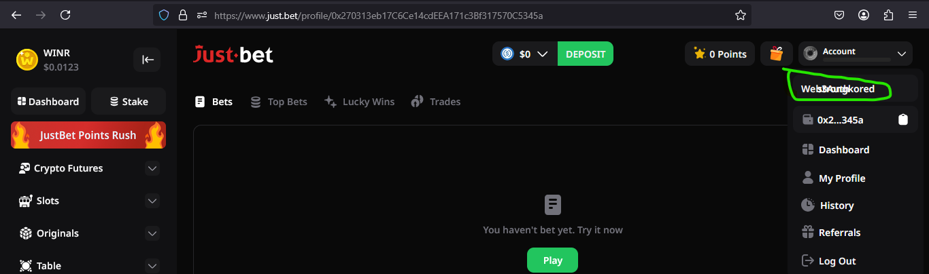Open the browser extensions puzzle icon
929x274 pixels.
click(x=888, y=14)
